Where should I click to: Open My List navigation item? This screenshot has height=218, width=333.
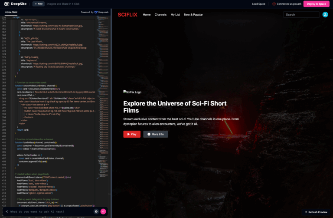click(x=175, y=15)
